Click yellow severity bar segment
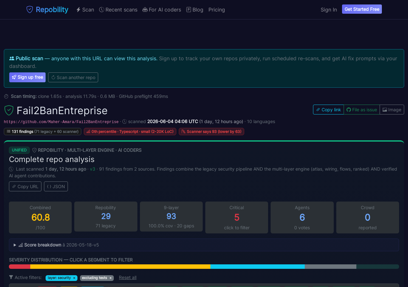Screen dimensions: 408x287 point(120,267)
